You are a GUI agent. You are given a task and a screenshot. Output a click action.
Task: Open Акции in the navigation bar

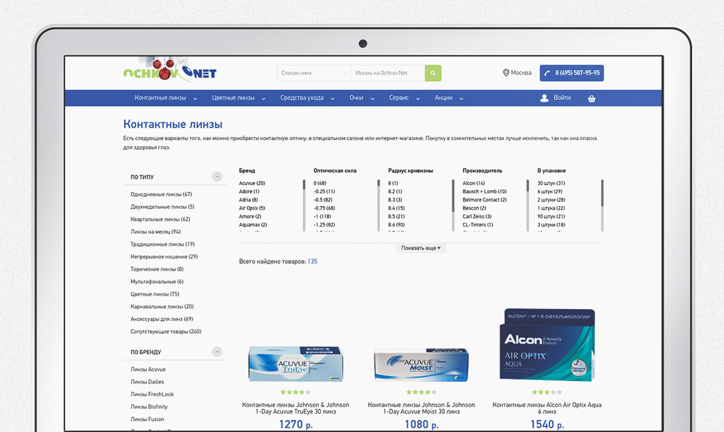pyautogui.click(x=443, y=98)
